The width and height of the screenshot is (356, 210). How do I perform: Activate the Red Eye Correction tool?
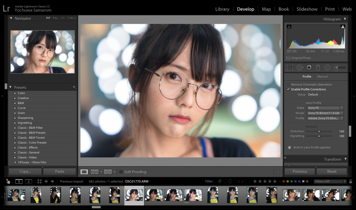tap(309, 67)
